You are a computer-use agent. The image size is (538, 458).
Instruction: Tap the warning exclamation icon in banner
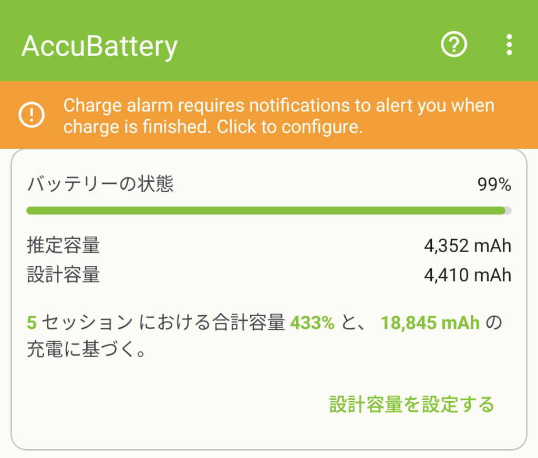pyautogui.click(x=32, y=115)
